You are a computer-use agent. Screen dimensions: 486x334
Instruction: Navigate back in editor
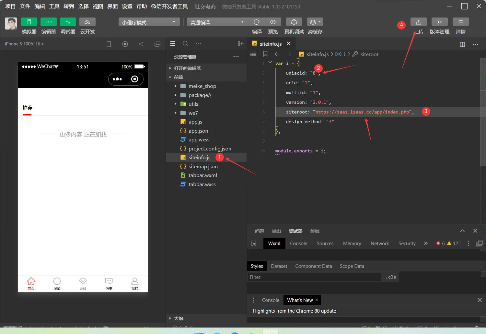(x=277, y=54)
